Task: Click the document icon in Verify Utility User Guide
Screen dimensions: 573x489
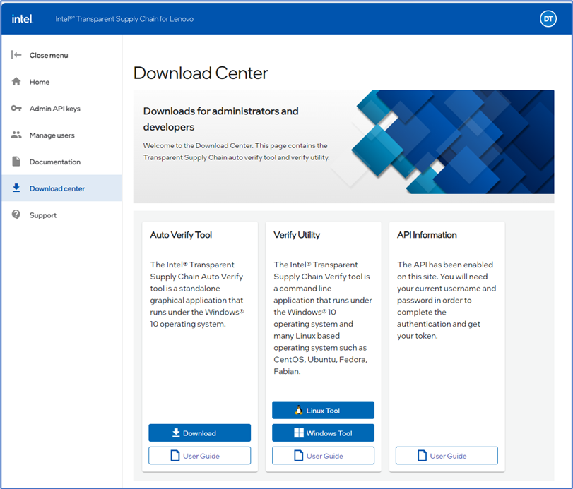Action: tap(299, 455)
